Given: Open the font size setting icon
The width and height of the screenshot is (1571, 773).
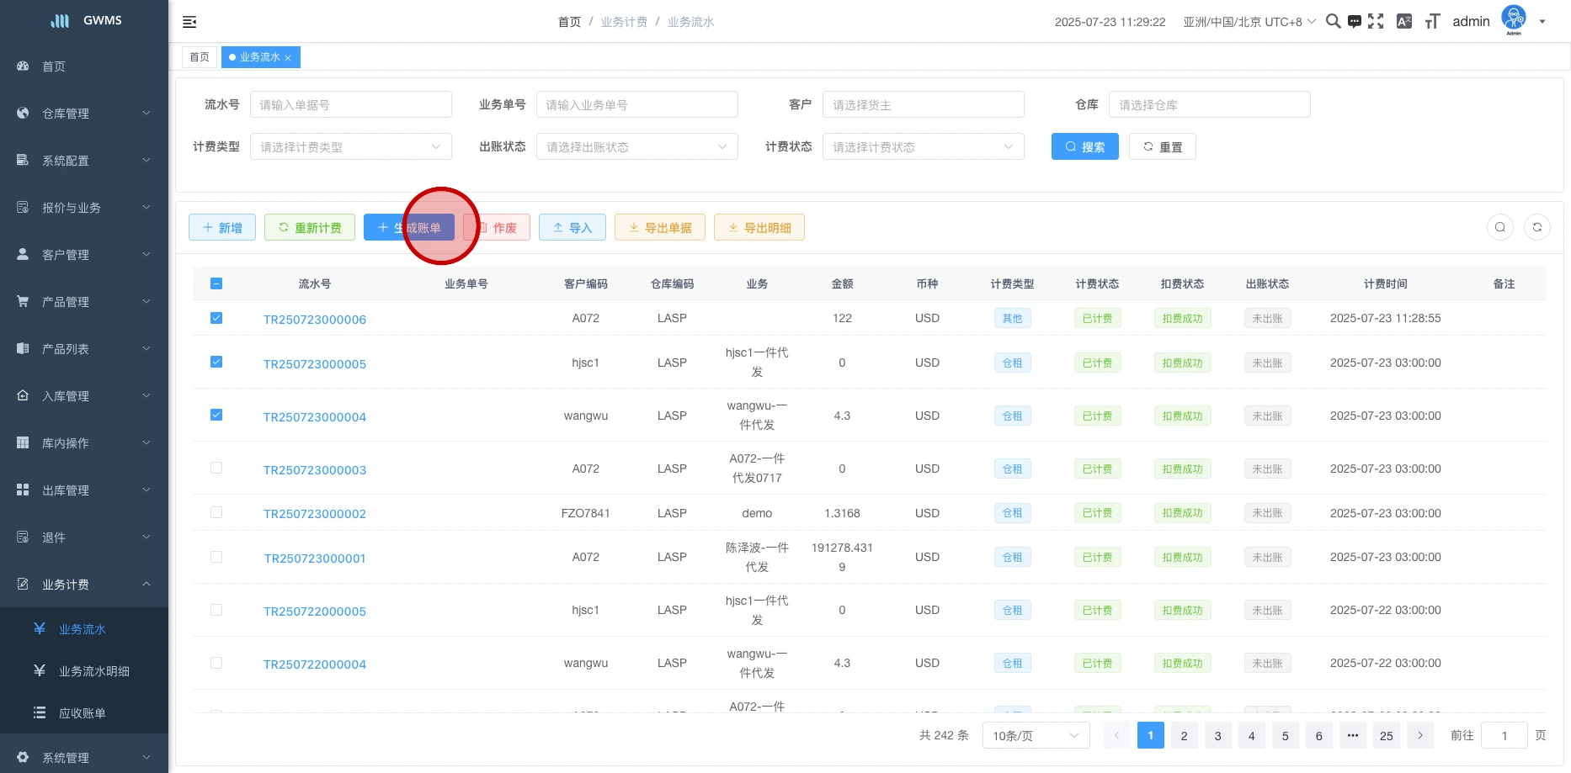Looking at the screenshot, I should tap(1432, 22).
